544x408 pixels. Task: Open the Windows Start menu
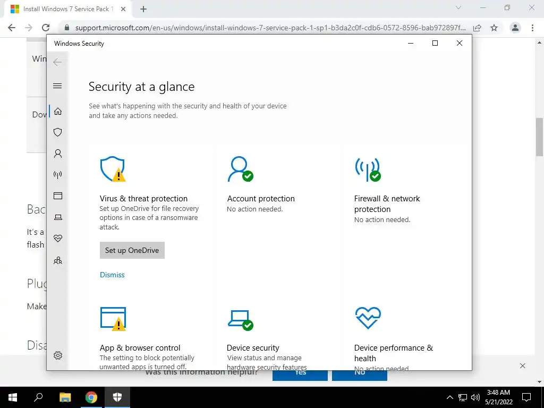click(x=13, y=397)
